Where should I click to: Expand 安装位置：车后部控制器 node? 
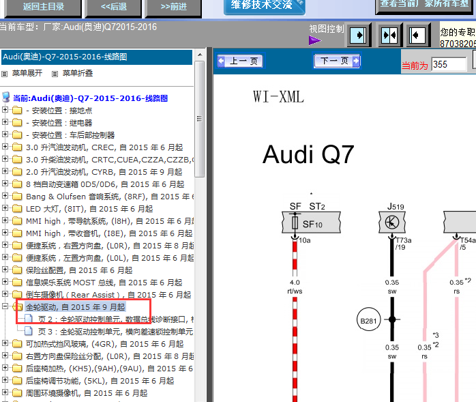click(x=5, y=134)
